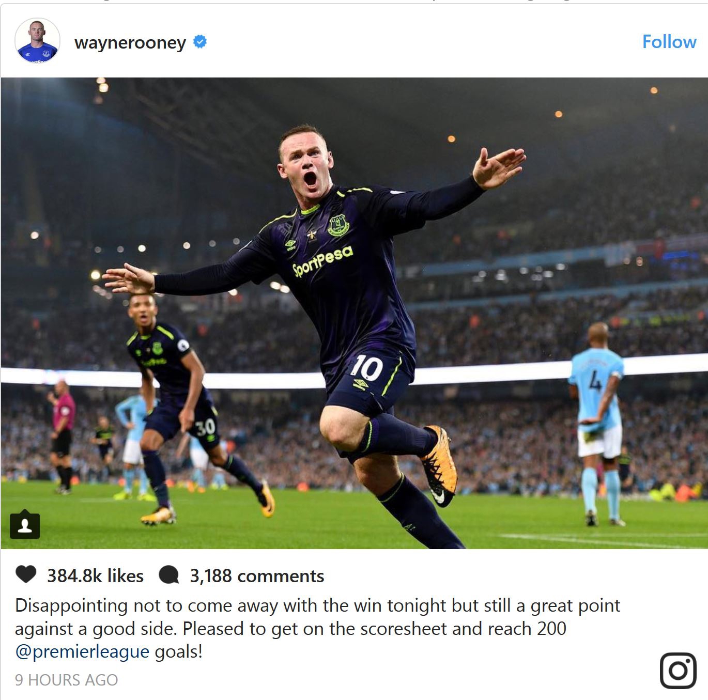Click the Instagram logo icon
This screenshot has height=700, width=708.
click(x=678, y=671)
